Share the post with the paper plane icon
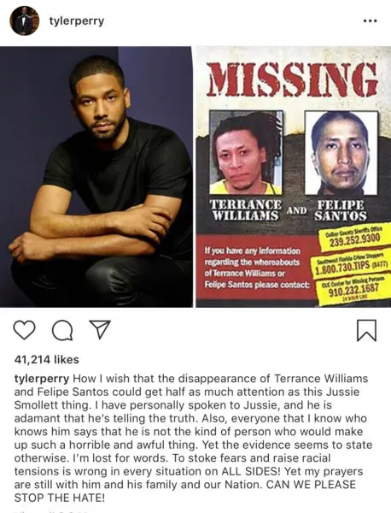The height and width of the screenshot is (513, 391). coord(100,329)
